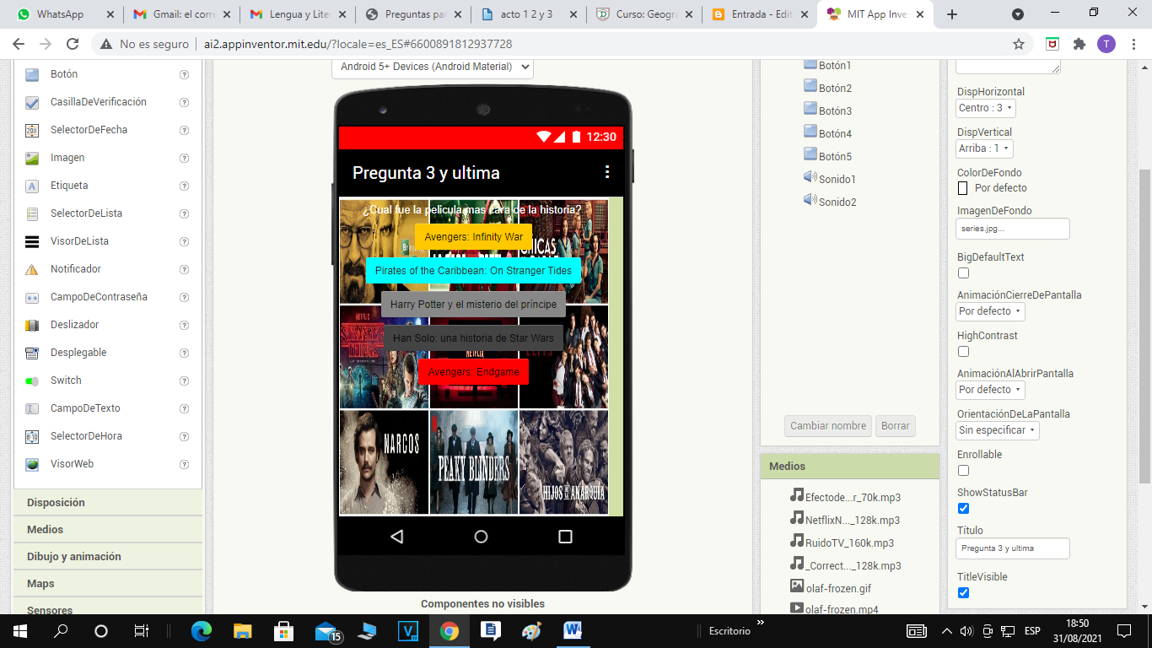
Task: Click the SelectorDeLista icon
Action: point(32,213)
